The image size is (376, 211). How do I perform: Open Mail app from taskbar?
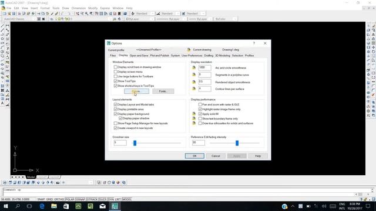(103, 206)
